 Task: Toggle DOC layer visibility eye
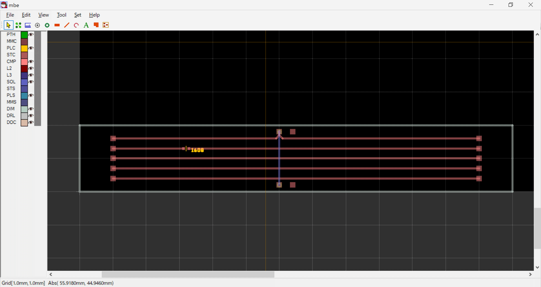point(31,122)
